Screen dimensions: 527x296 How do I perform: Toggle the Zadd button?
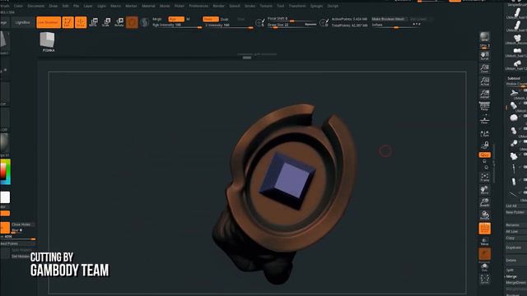point(211,19)
